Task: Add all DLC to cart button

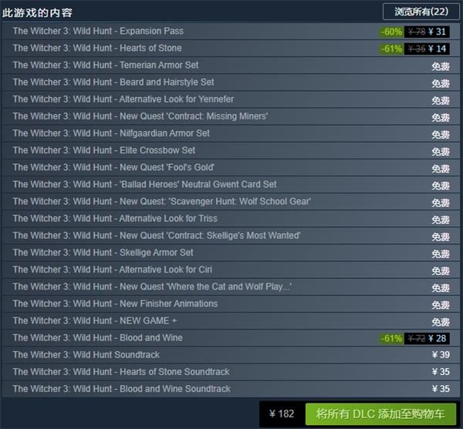Action: pos(380,414)
